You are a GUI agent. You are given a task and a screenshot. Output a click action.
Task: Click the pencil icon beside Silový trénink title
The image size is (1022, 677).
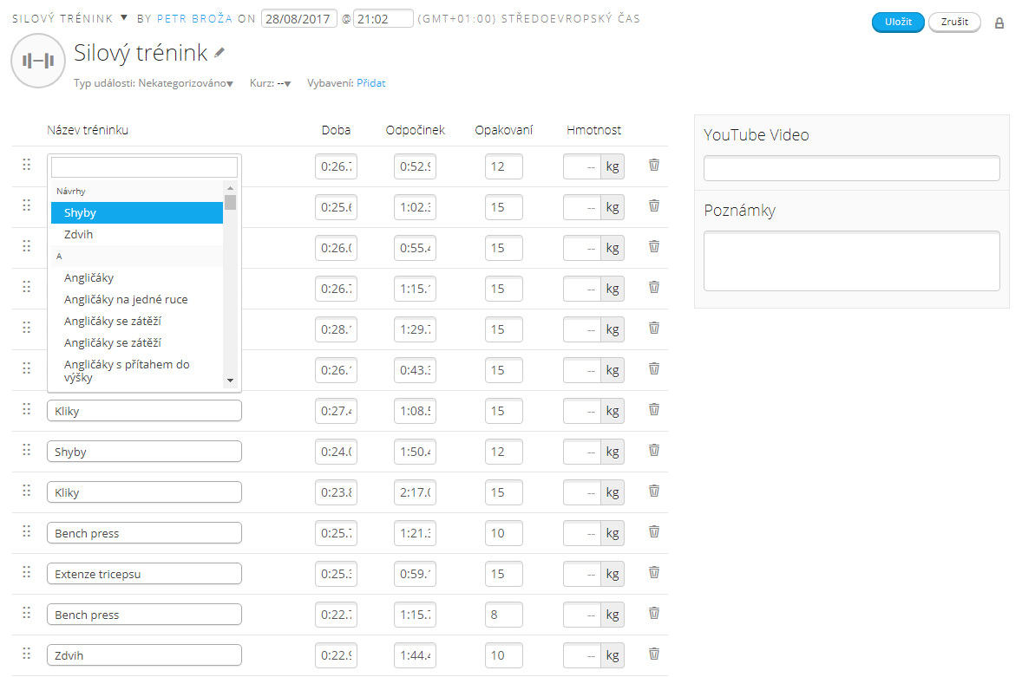pos(219,53)
